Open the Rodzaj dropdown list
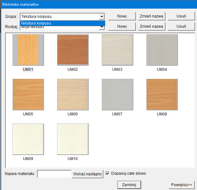197x190 pixels. [102, 27]
